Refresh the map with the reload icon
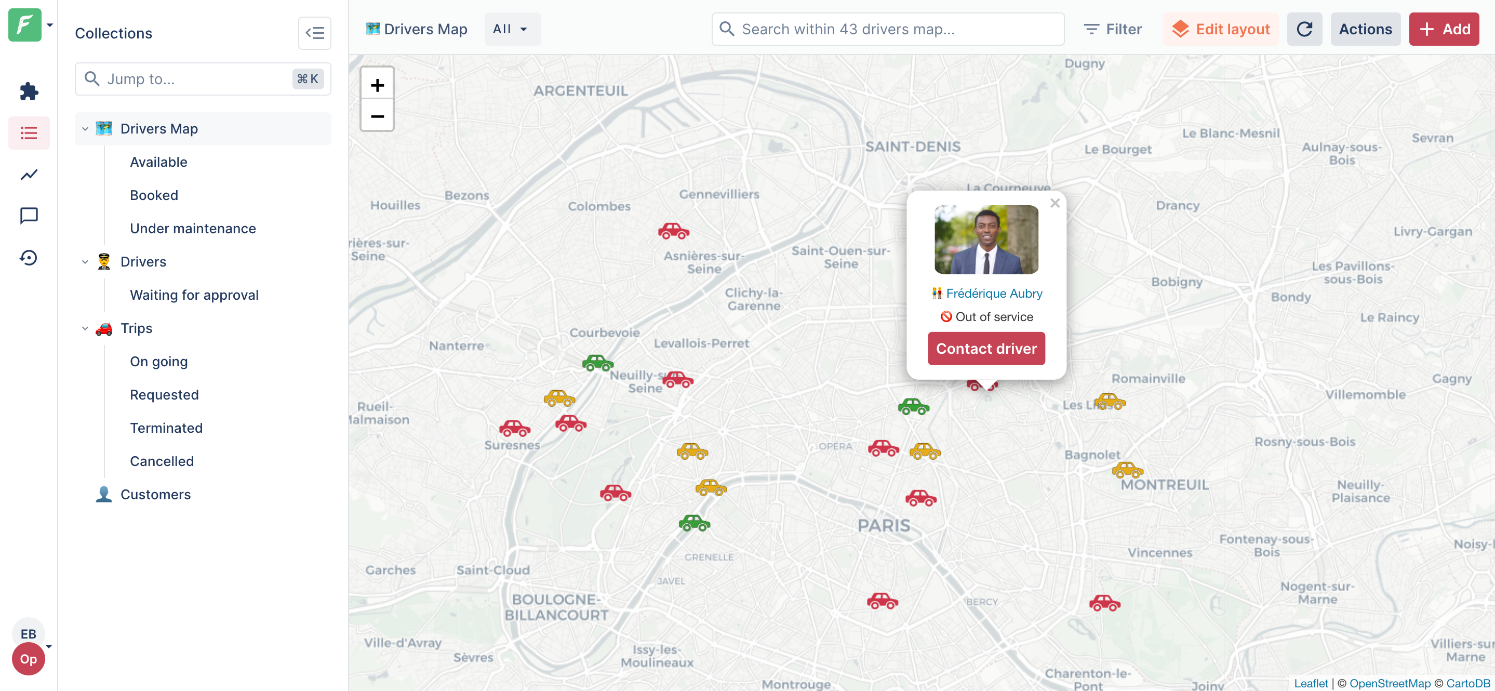This screenshot has width=1495, height=691. coord(1305,29)
